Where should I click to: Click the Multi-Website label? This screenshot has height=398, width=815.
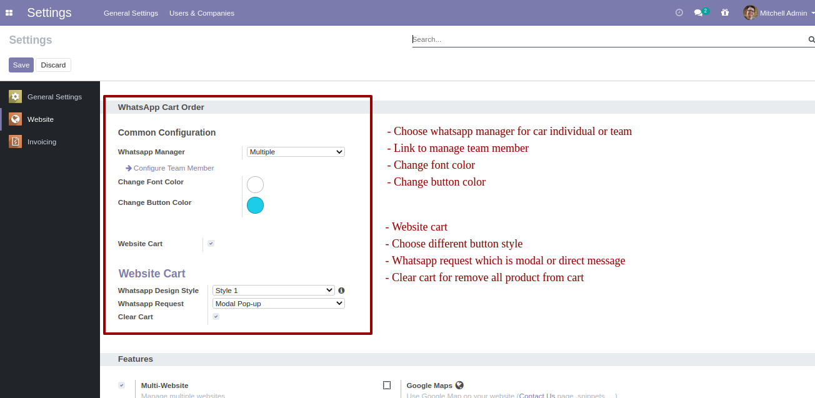coord(165,386)
